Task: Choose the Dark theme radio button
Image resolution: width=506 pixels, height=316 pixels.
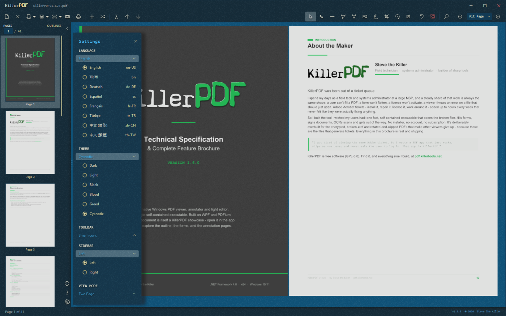Action: 85,166
